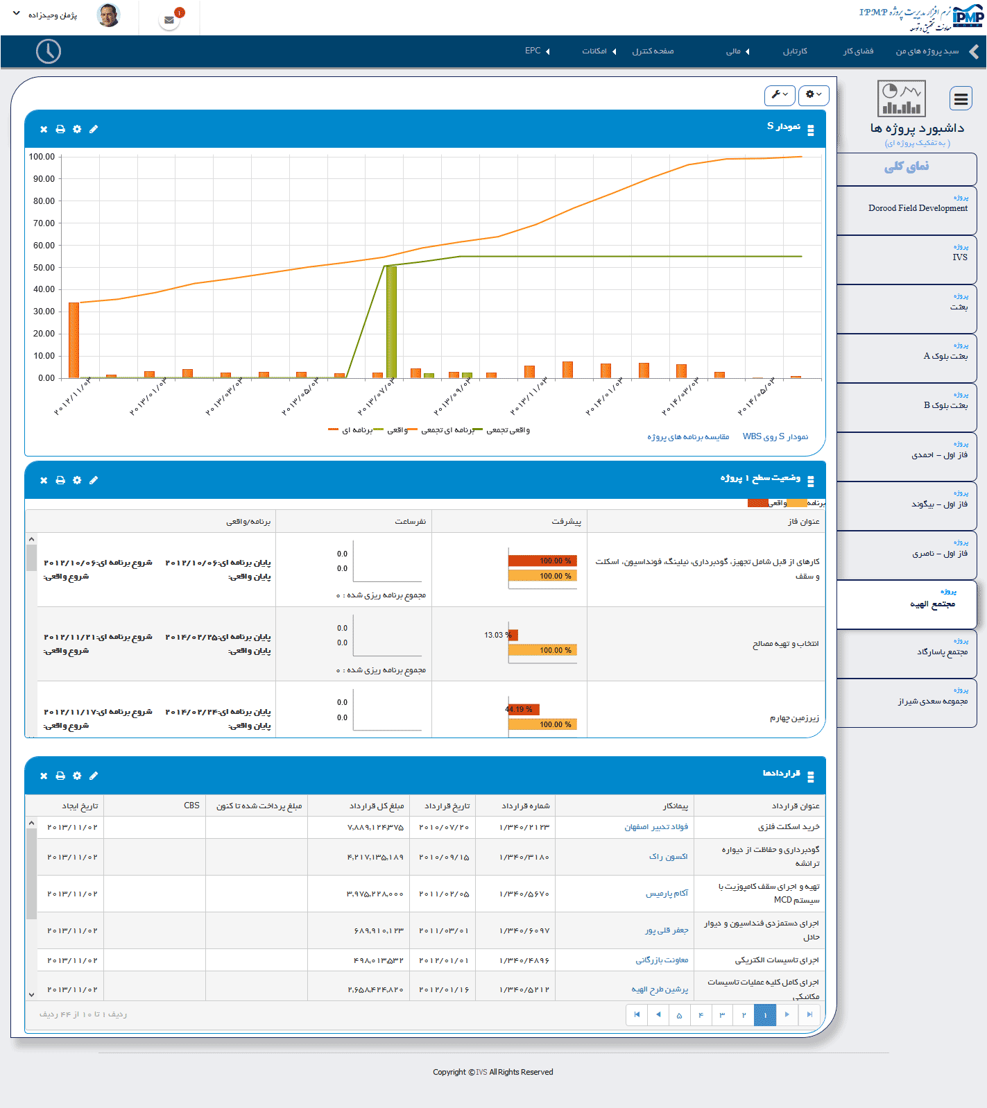Open the clock icon in navigation bar
This screenshot has height=1108, width=987.
coord(49,51)
